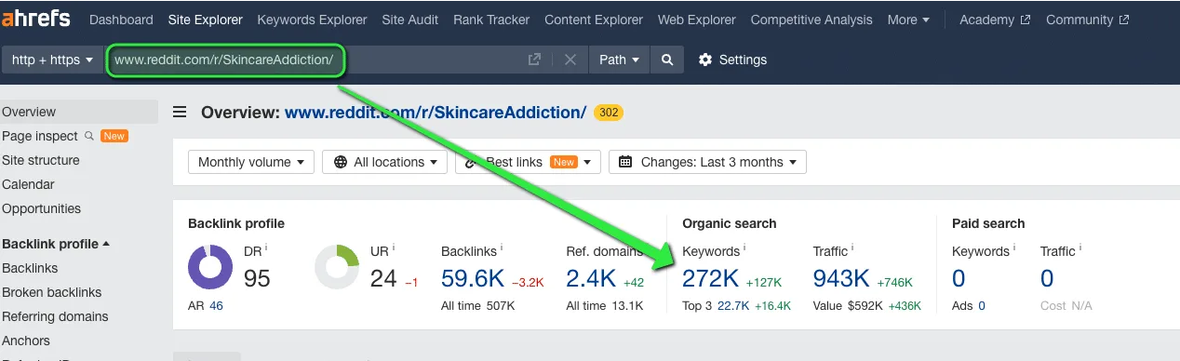Open URL in new tab icon

534,60
